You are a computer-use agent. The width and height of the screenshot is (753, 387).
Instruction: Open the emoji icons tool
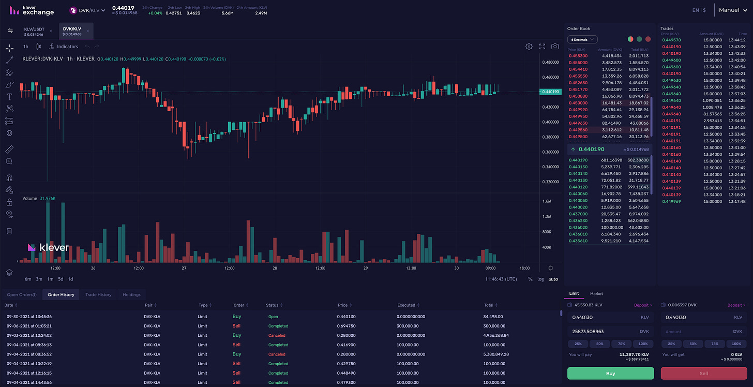[9, 133]
